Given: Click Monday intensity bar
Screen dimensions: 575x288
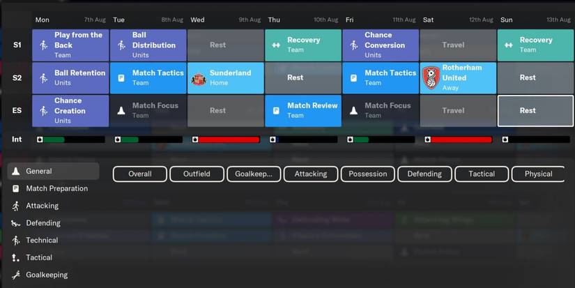Looking at the screenshot, I should click(71, 139).
